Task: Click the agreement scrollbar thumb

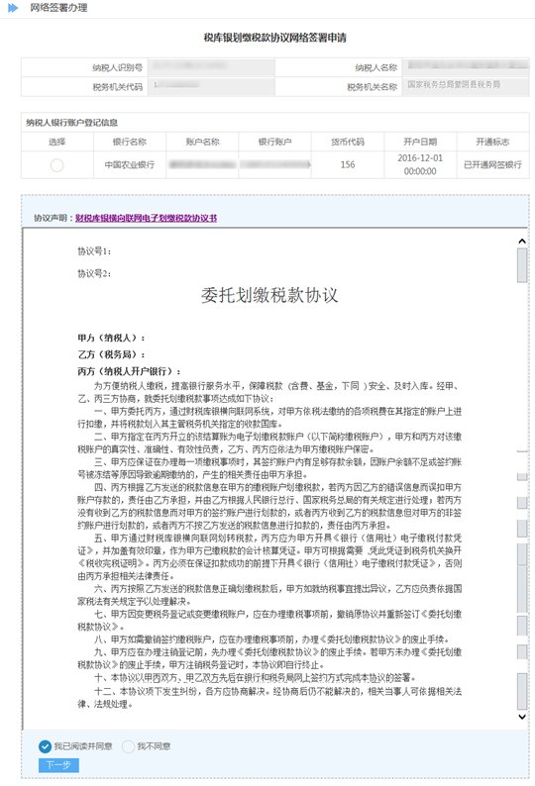Action: point(522,265)
